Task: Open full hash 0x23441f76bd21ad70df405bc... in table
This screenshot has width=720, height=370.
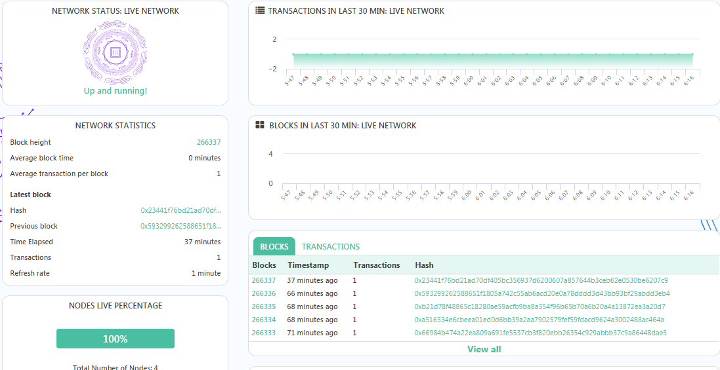Action: coord(541,280)
